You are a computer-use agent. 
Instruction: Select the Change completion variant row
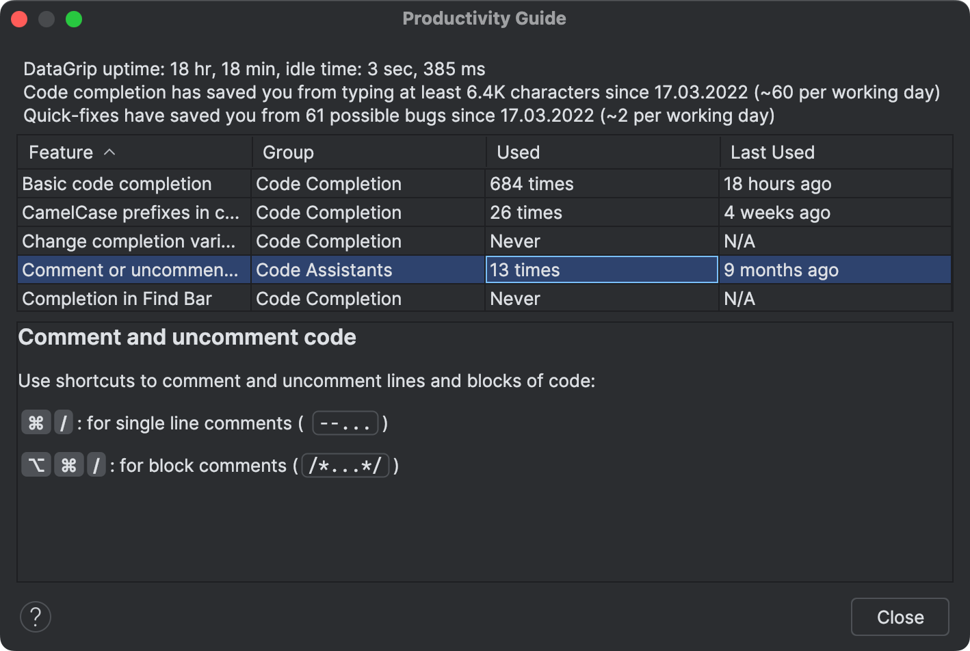pos(129,241)
